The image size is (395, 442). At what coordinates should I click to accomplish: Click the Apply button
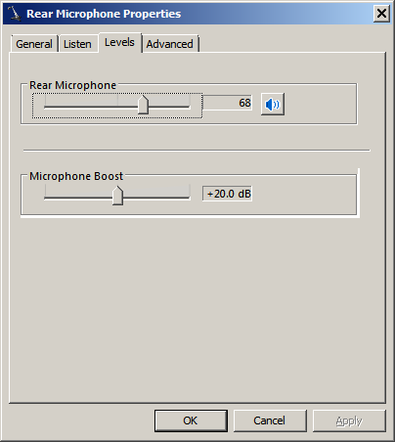coord(349,420)
